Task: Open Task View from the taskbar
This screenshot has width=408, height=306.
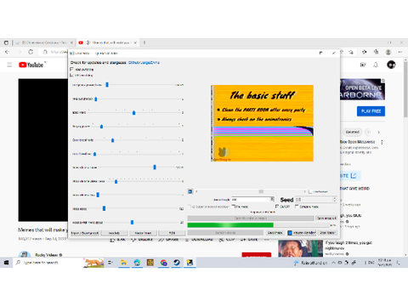Action: 110,263
